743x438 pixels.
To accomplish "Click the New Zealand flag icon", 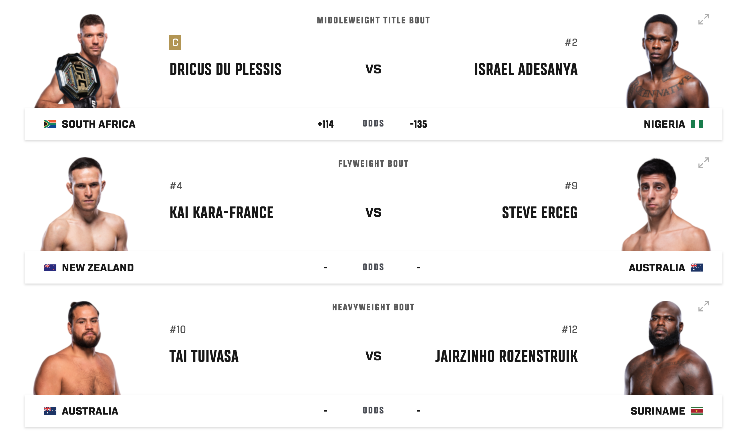I will pos(50,268).
